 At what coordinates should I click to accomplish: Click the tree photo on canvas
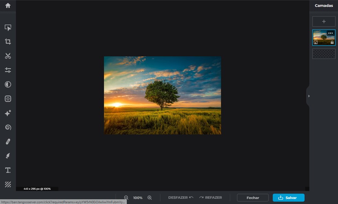[162, 95]
